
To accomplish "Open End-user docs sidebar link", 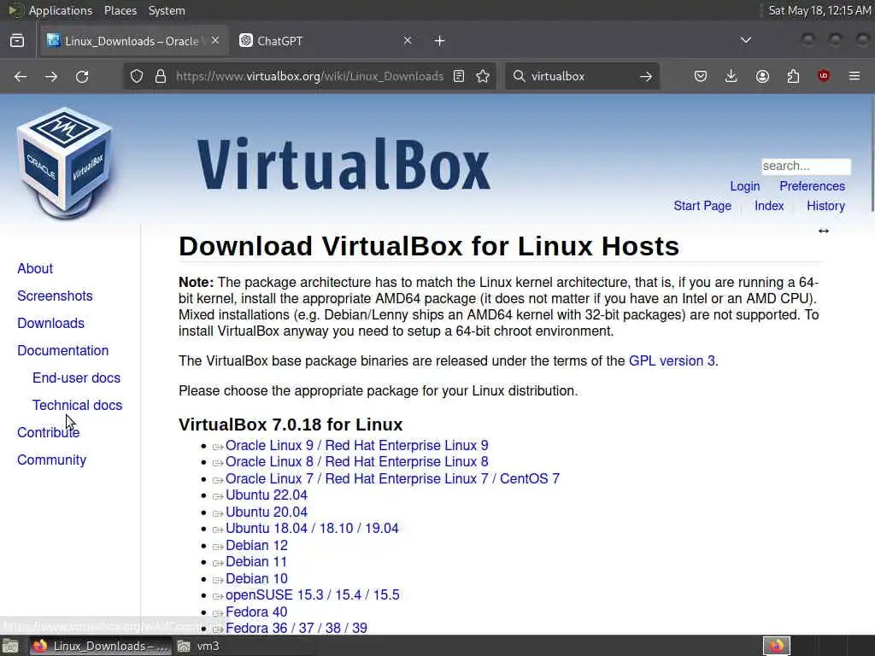I will (x=76, y=378).
